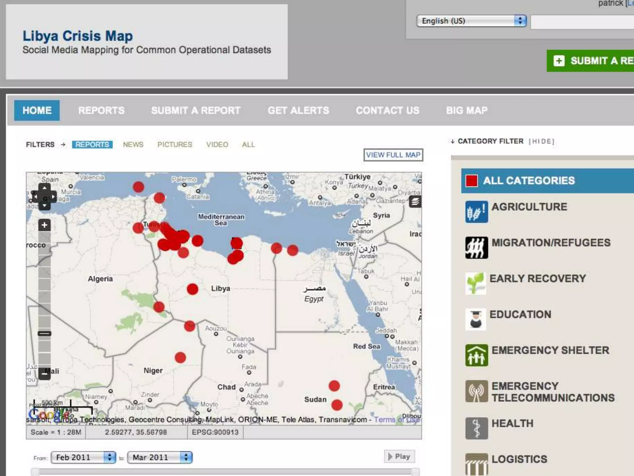Activate the Reports filter
The width and height of the screenshot is (634, 476).
coord(92,145)
